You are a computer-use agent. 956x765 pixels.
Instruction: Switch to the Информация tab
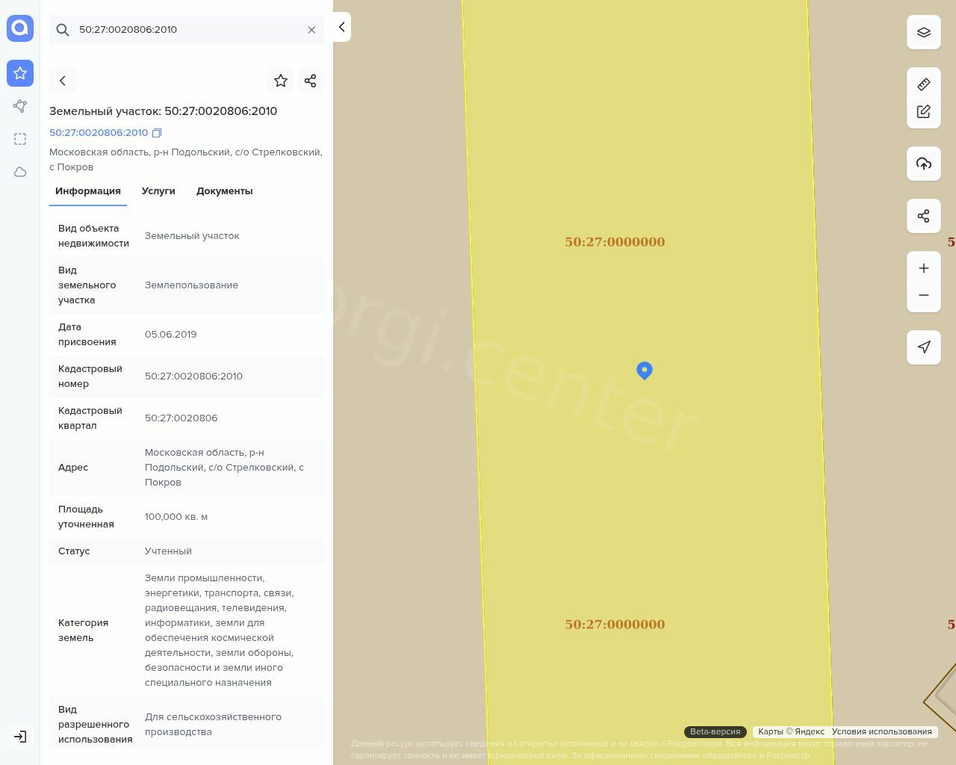(x=88, y=191)
